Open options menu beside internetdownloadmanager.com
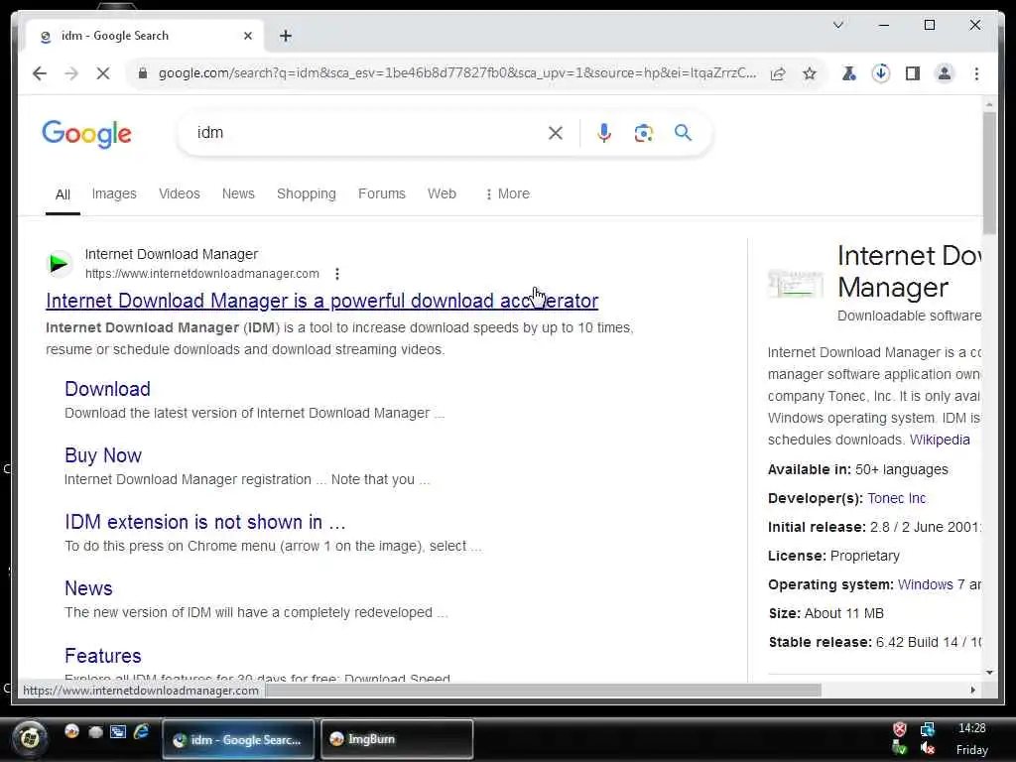Viewport: 1016px width, 762px height. (x=337, y=274)
